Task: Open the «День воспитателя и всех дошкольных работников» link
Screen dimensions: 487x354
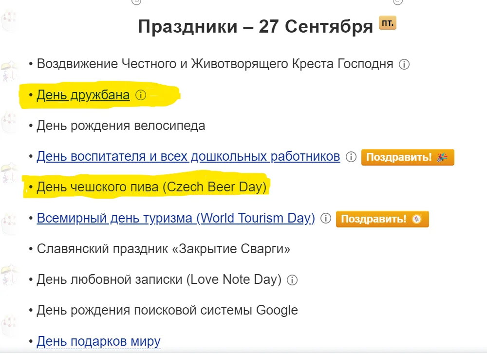Action: tap(188, 157)
